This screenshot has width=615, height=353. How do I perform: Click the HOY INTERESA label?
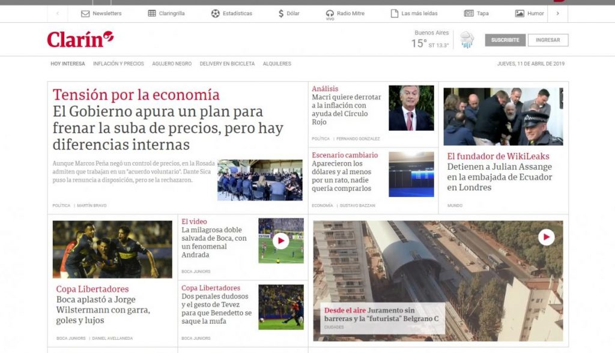click(67, 64)
